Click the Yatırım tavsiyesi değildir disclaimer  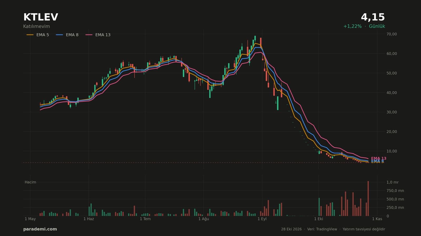364,229
